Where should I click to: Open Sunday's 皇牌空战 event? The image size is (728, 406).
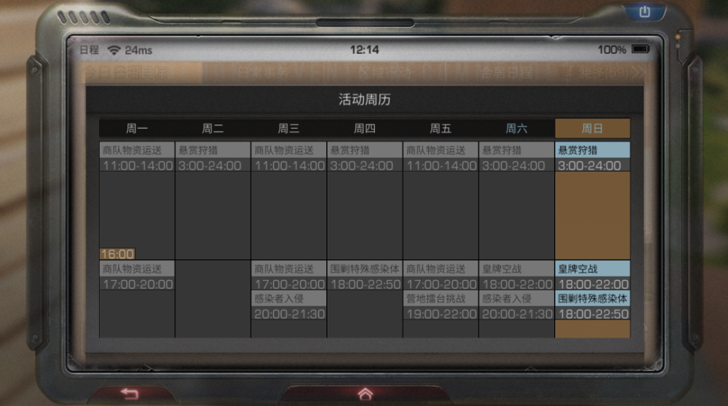point(592,276)
